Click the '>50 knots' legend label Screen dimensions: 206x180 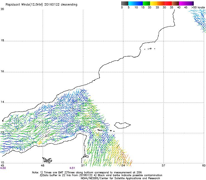[198, 7]
